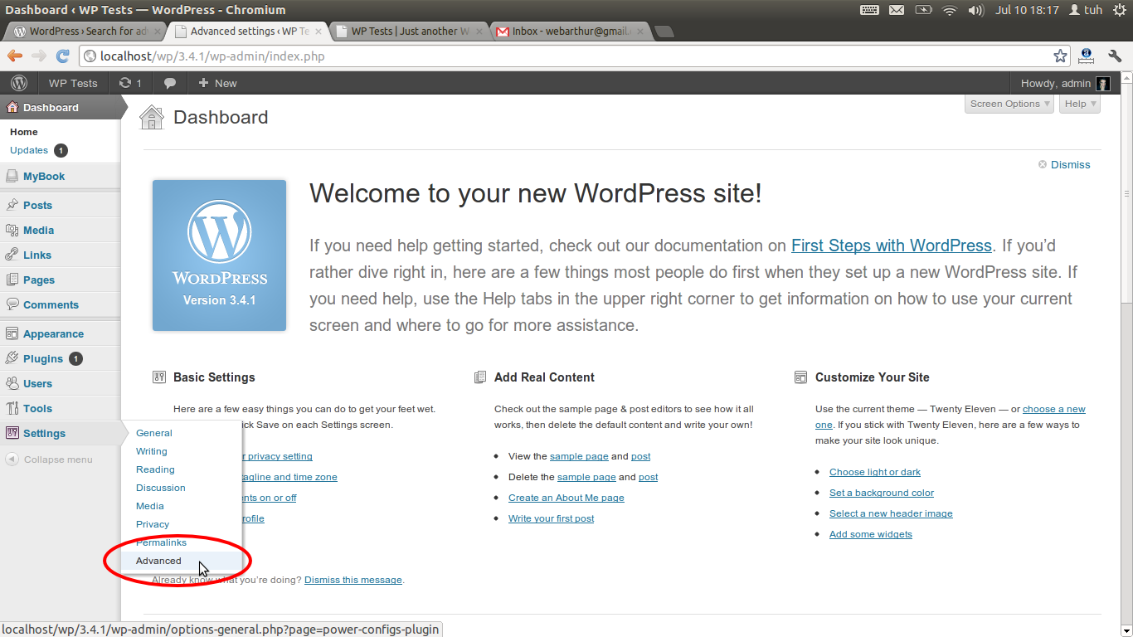Viewport: 1133px width, 637px height.
Task: Switch to the WordPress Search browser tab
Action: click(x=86, y=32)
